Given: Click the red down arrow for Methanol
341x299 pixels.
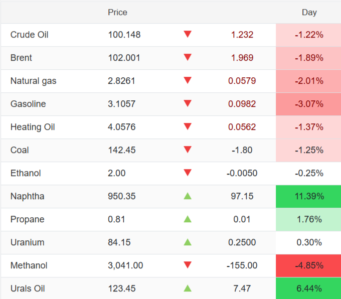Looking at the screenshot, I should pos(188,265).
